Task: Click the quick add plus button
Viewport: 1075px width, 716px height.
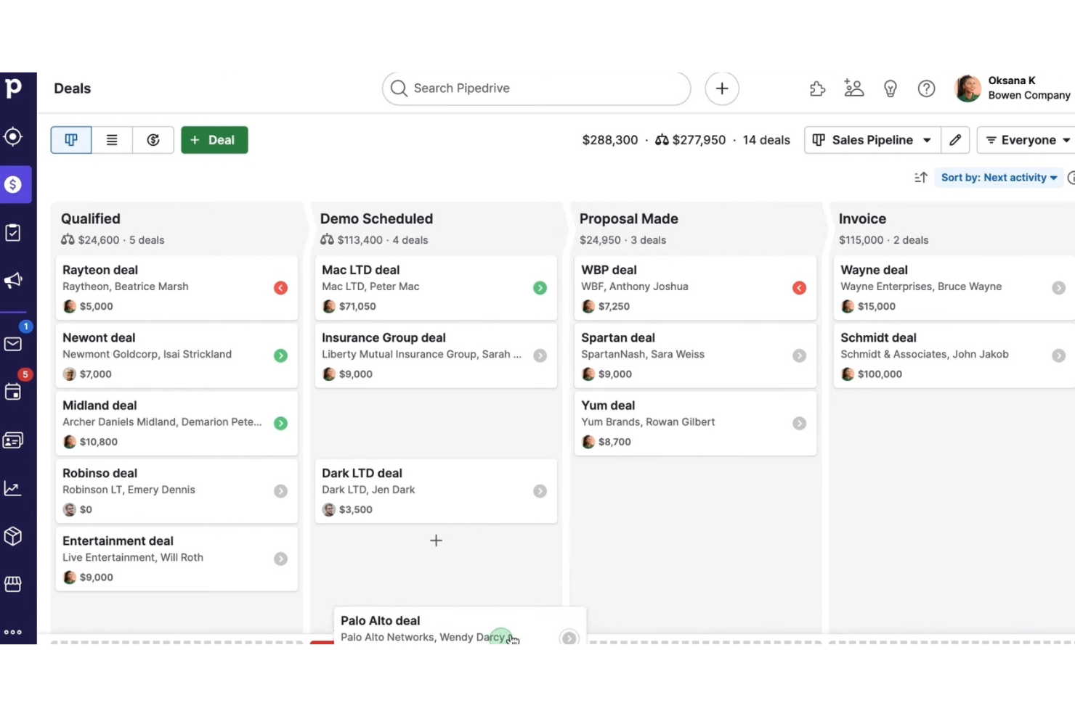Action: [722, 89]
